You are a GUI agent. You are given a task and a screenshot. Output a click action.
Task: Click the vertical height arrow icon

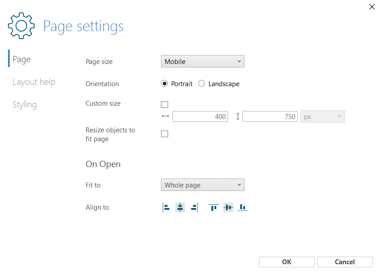pos(238,116)
